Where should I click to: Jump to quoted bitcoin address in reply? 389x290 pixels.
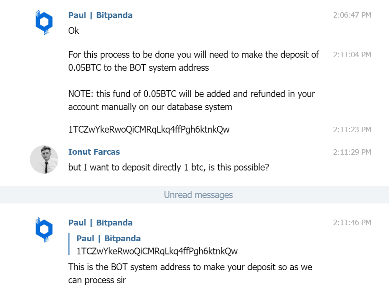tap(157, 251)
